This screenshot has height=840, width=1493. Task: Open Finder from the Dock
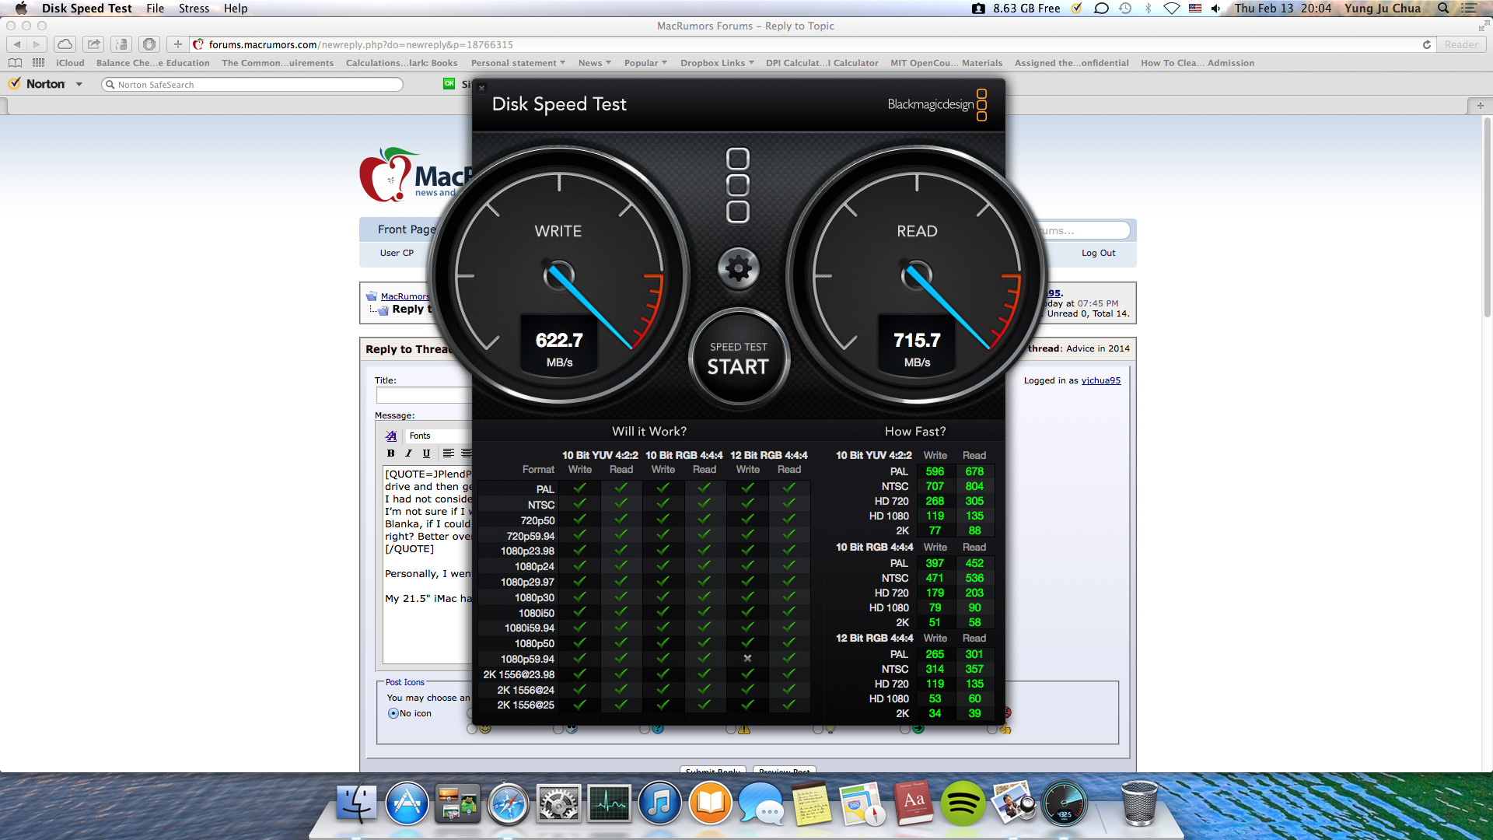(357, 803)
